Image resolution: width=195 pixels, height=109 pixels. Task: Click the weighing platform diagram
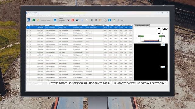tap(151, 41)
